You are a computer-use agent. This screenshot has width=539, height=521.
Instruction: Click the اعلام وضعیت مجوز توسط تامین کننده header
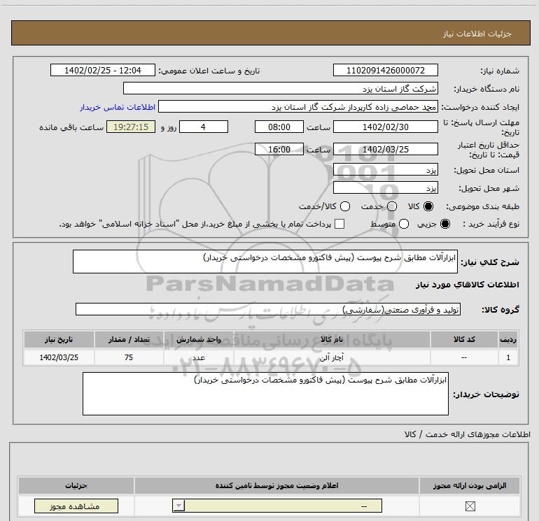(x=276, y=485)
